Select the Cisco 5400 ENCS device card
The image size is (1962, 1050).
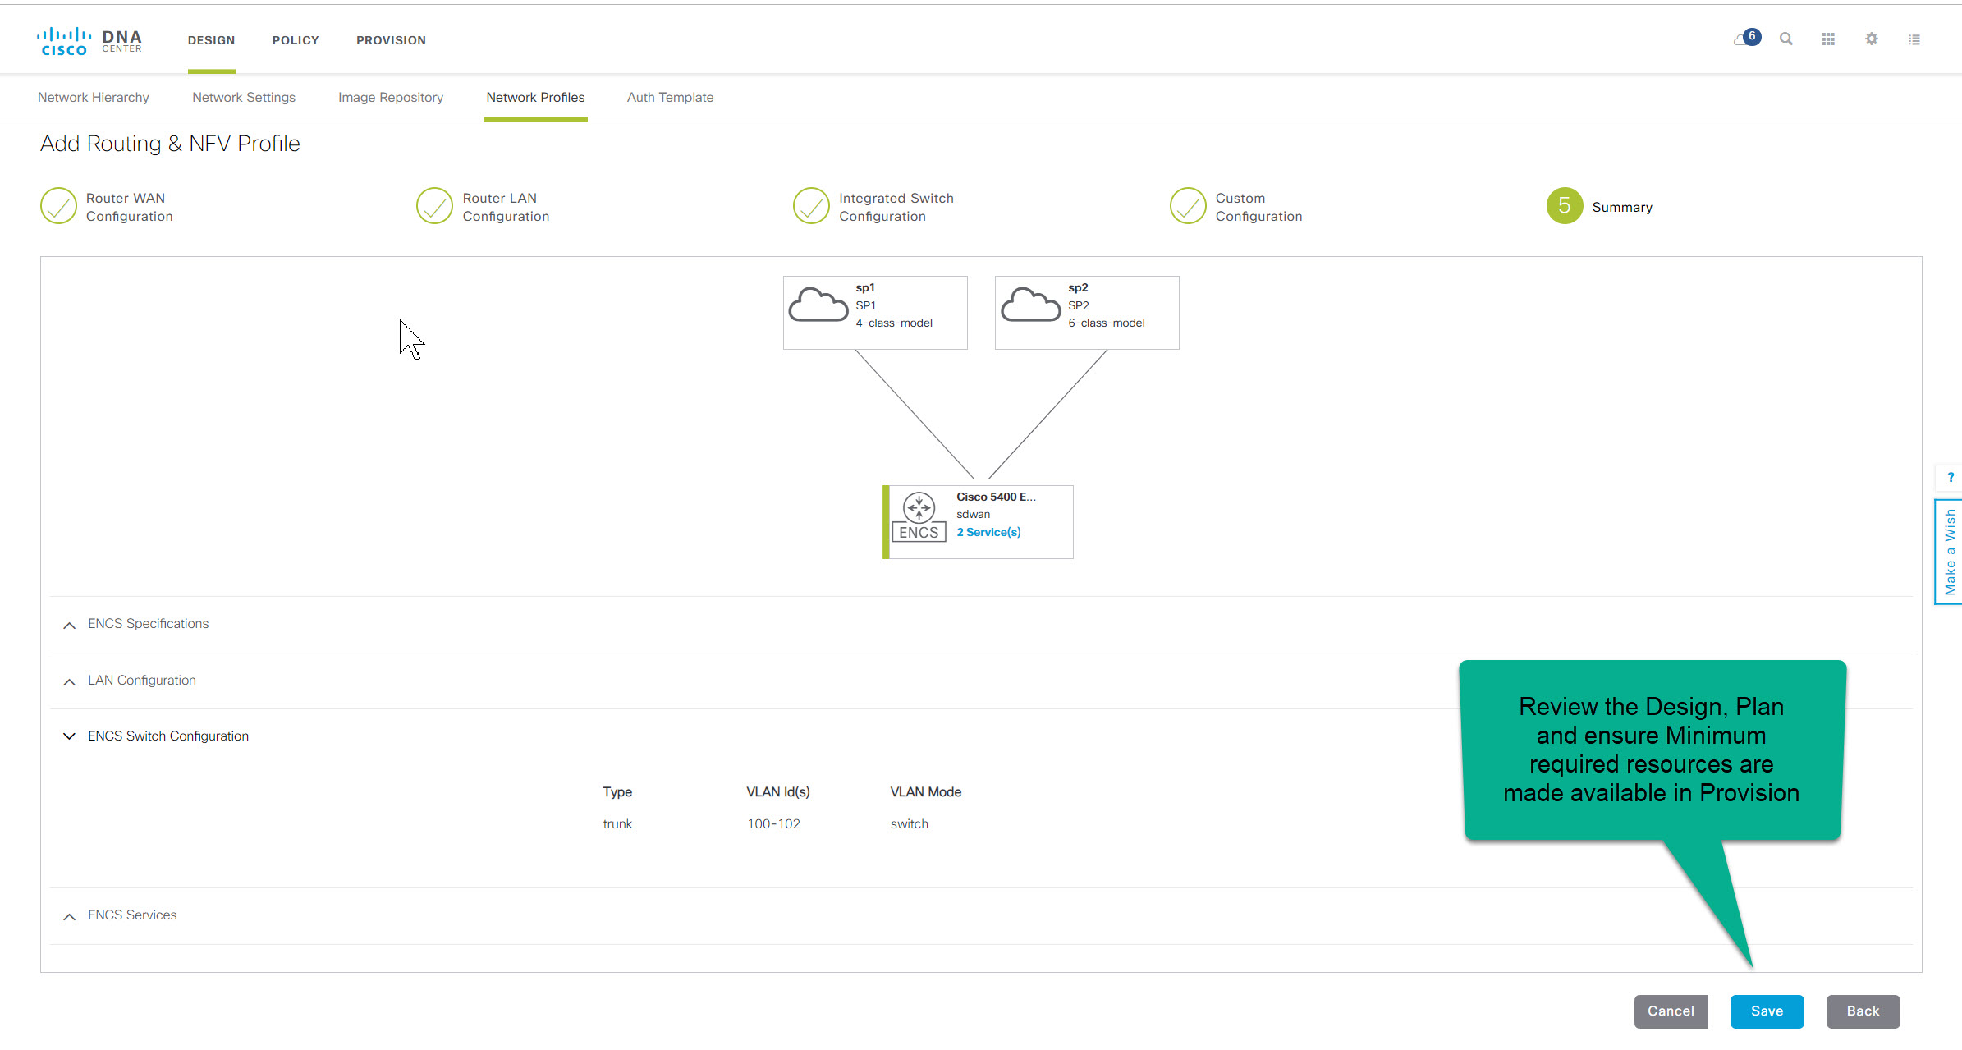tap(978, 522)
